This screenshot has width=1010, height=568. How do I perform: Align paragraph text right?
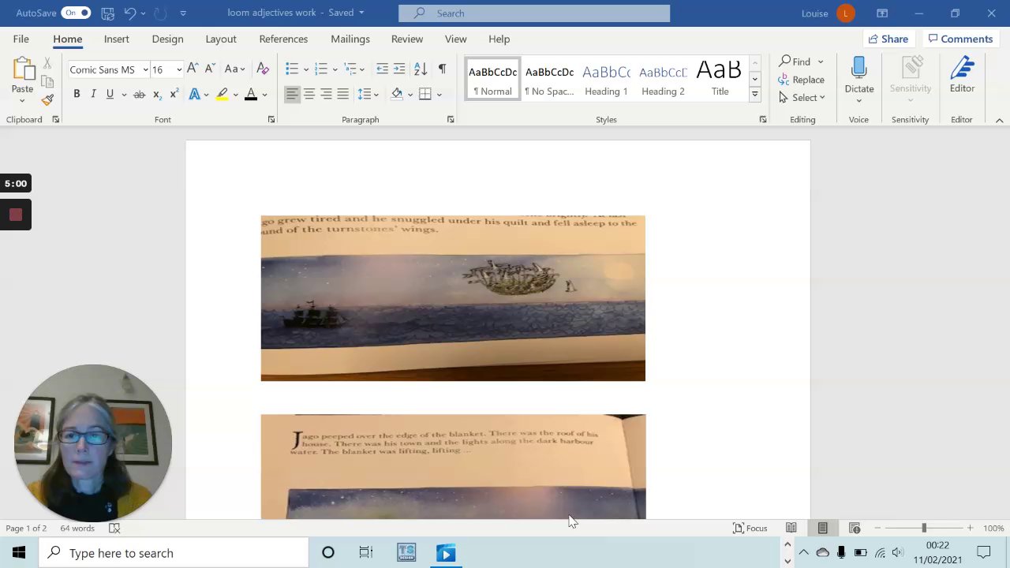(x=326, y=95)
